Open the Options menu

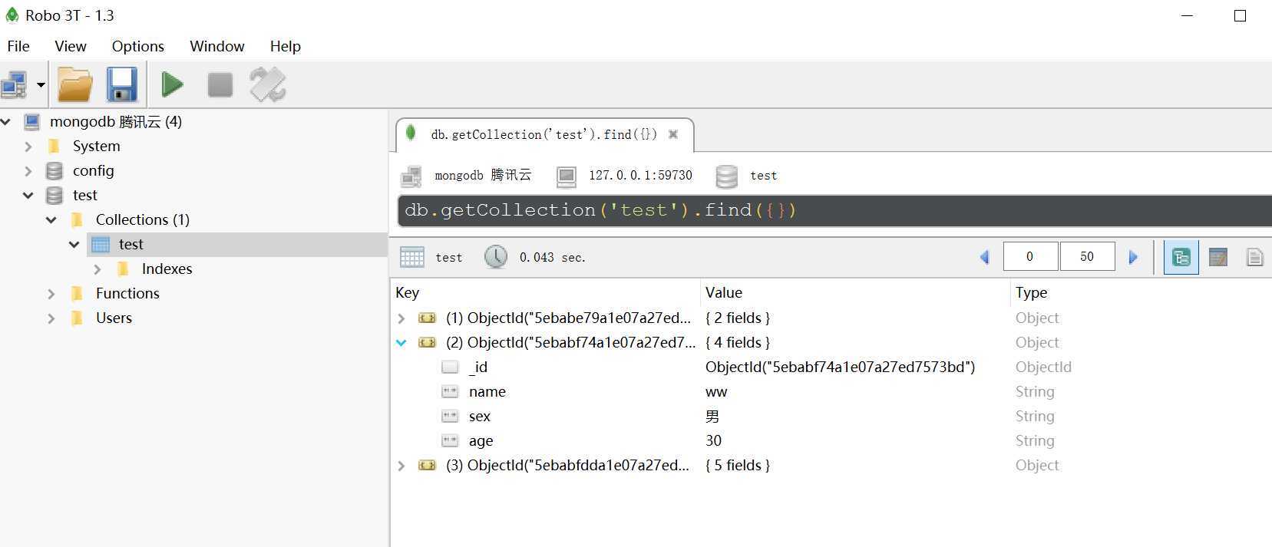pos(138,46)
